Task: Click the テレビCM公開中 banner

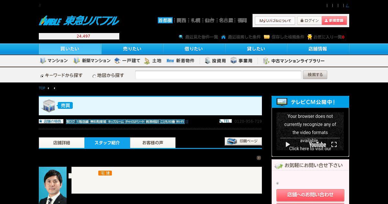Action: point(310,102)
